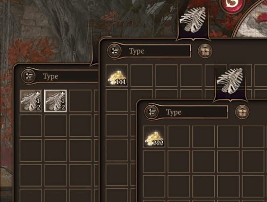Open the Type sort dropdown in the 222 gold container

pos(193,112)
